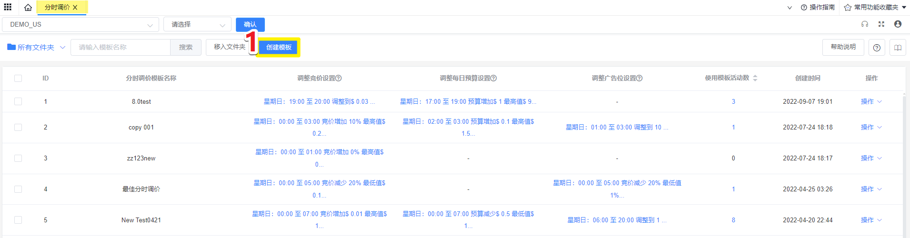Open 操作 dropdown for 最佳分时调价 row

pyautogui.click(x=871, y=189)
